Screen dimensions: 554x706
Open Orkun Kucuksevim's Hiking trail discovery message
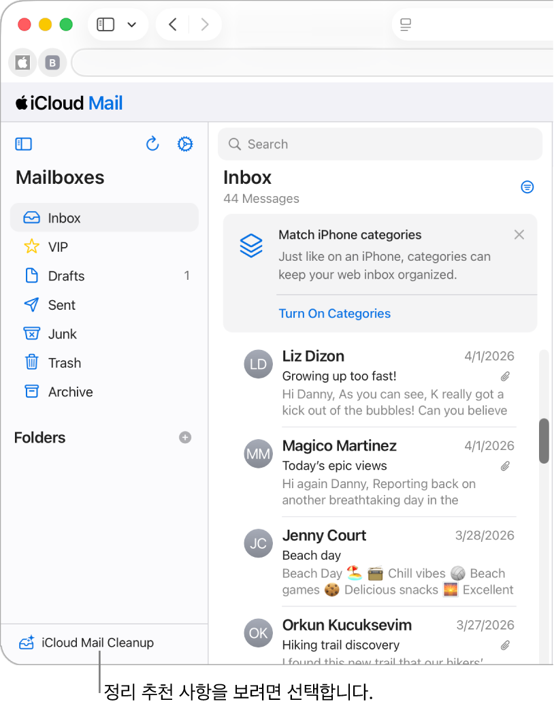coord(380,641)
